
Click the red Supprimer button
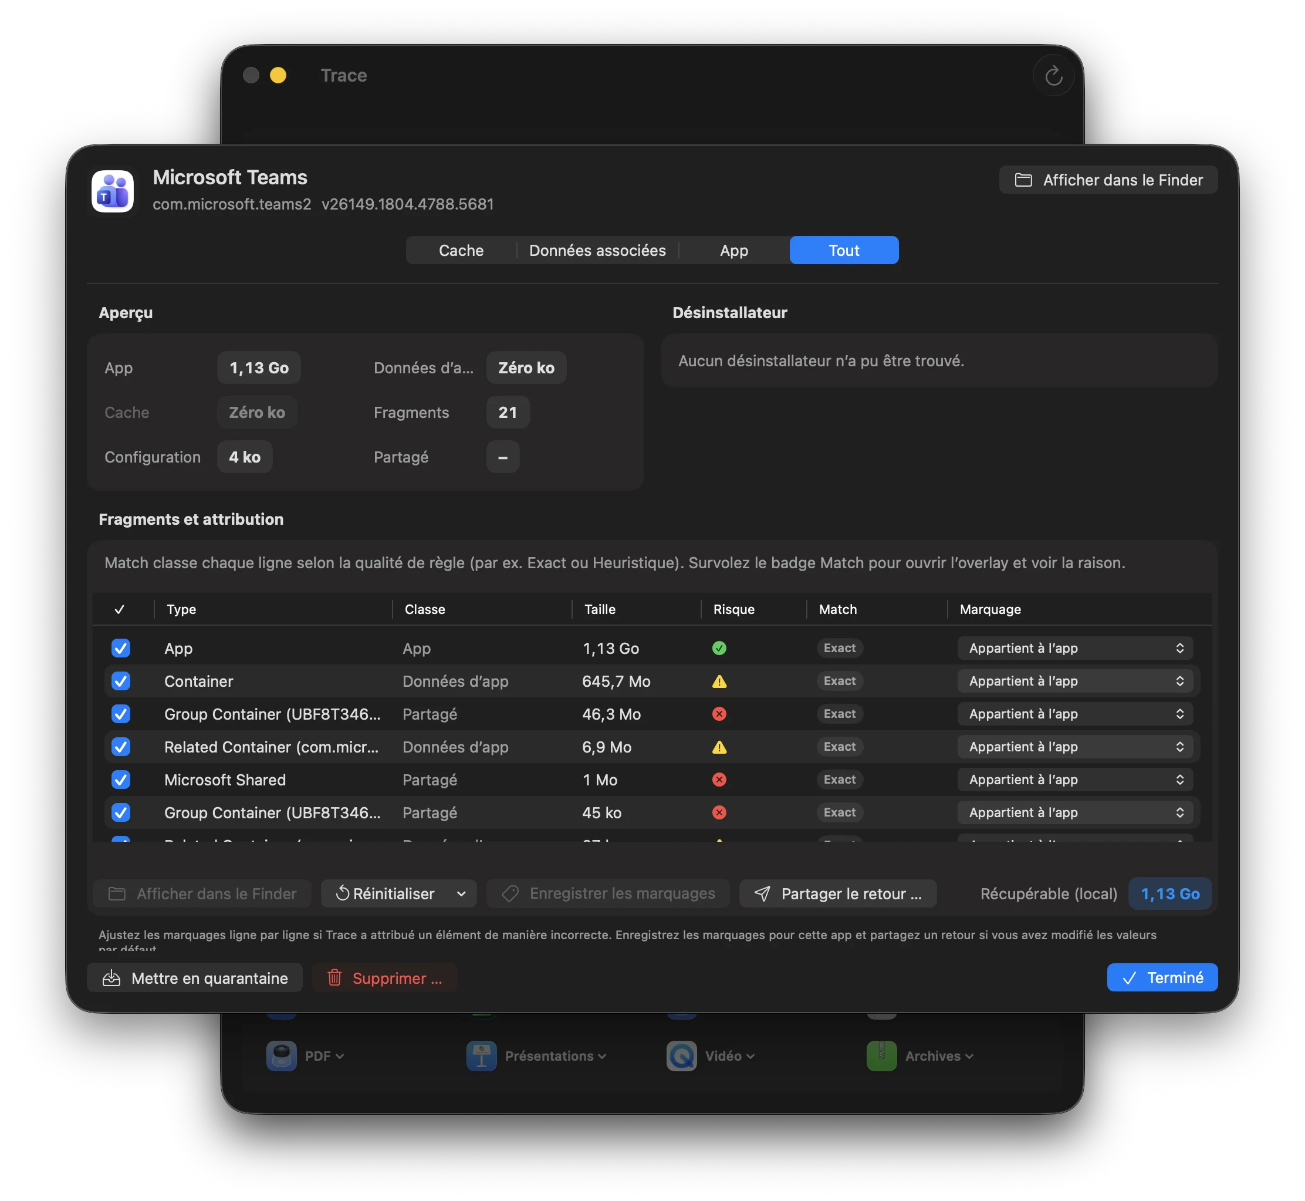[385, 977]
